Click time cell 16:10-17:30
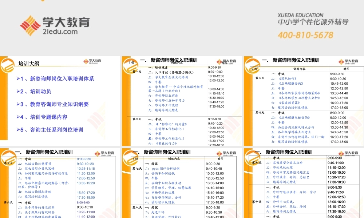Image resolution: width=364 pixels, height=218 pixels. pos(337,207)
